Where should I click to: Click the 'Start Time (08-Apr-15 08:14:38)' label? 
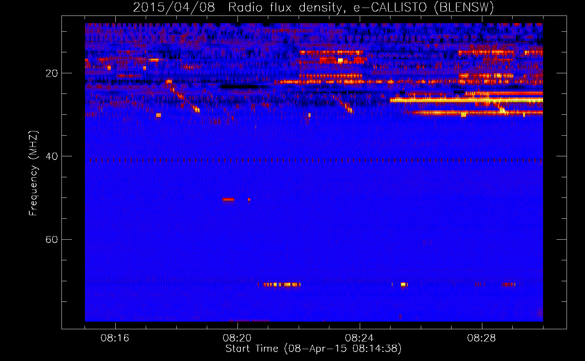tap(313, 349)
